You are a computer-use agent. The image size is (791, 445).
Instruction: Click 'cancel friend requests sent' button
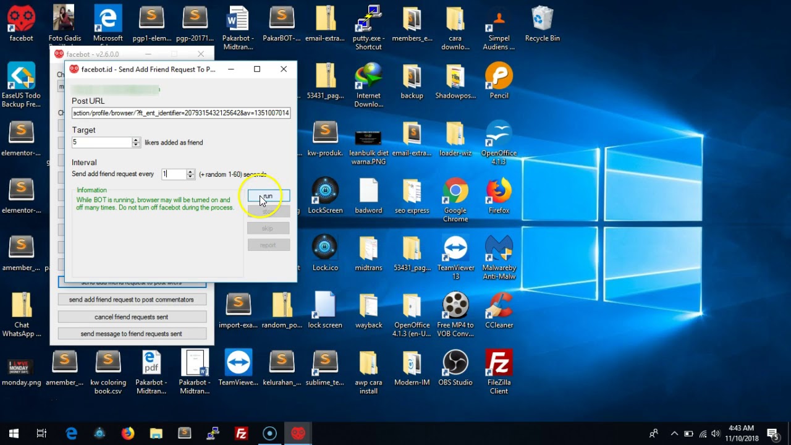[x=132, y=316]
